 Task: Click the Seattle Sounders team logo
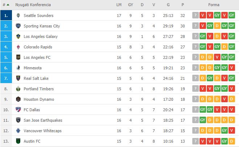(x=18, y=16)
